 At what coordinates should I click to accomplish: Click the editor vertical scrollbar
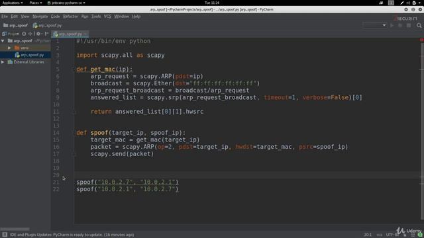coord(422,131)
